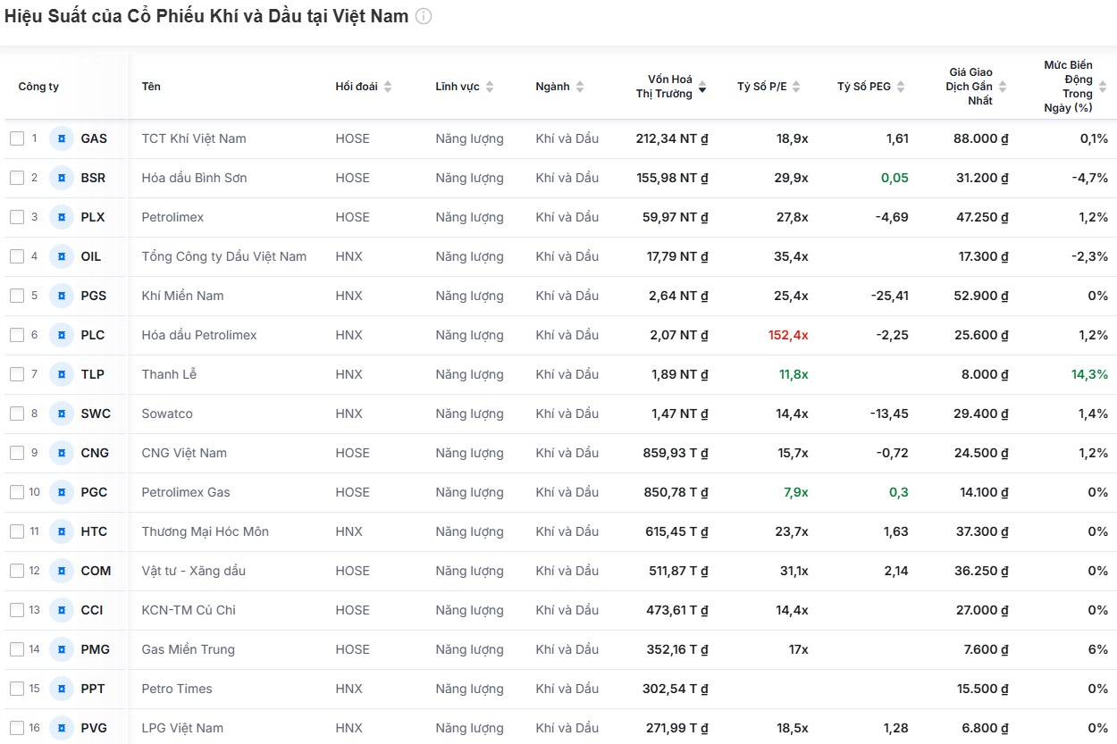Image resolution: width=1117 pixels, height=744 pixels.
Task: Check the box for the CNG row
Action: (x=17, y=453)
